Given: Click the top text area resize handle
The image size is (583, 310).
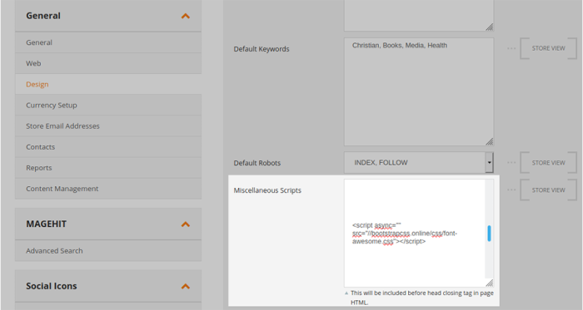Looking at the screenshot, I should (490, 27).
